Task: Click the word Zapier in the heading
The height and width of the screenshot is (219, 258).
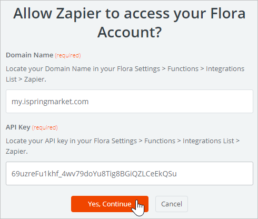Action: 78,14
